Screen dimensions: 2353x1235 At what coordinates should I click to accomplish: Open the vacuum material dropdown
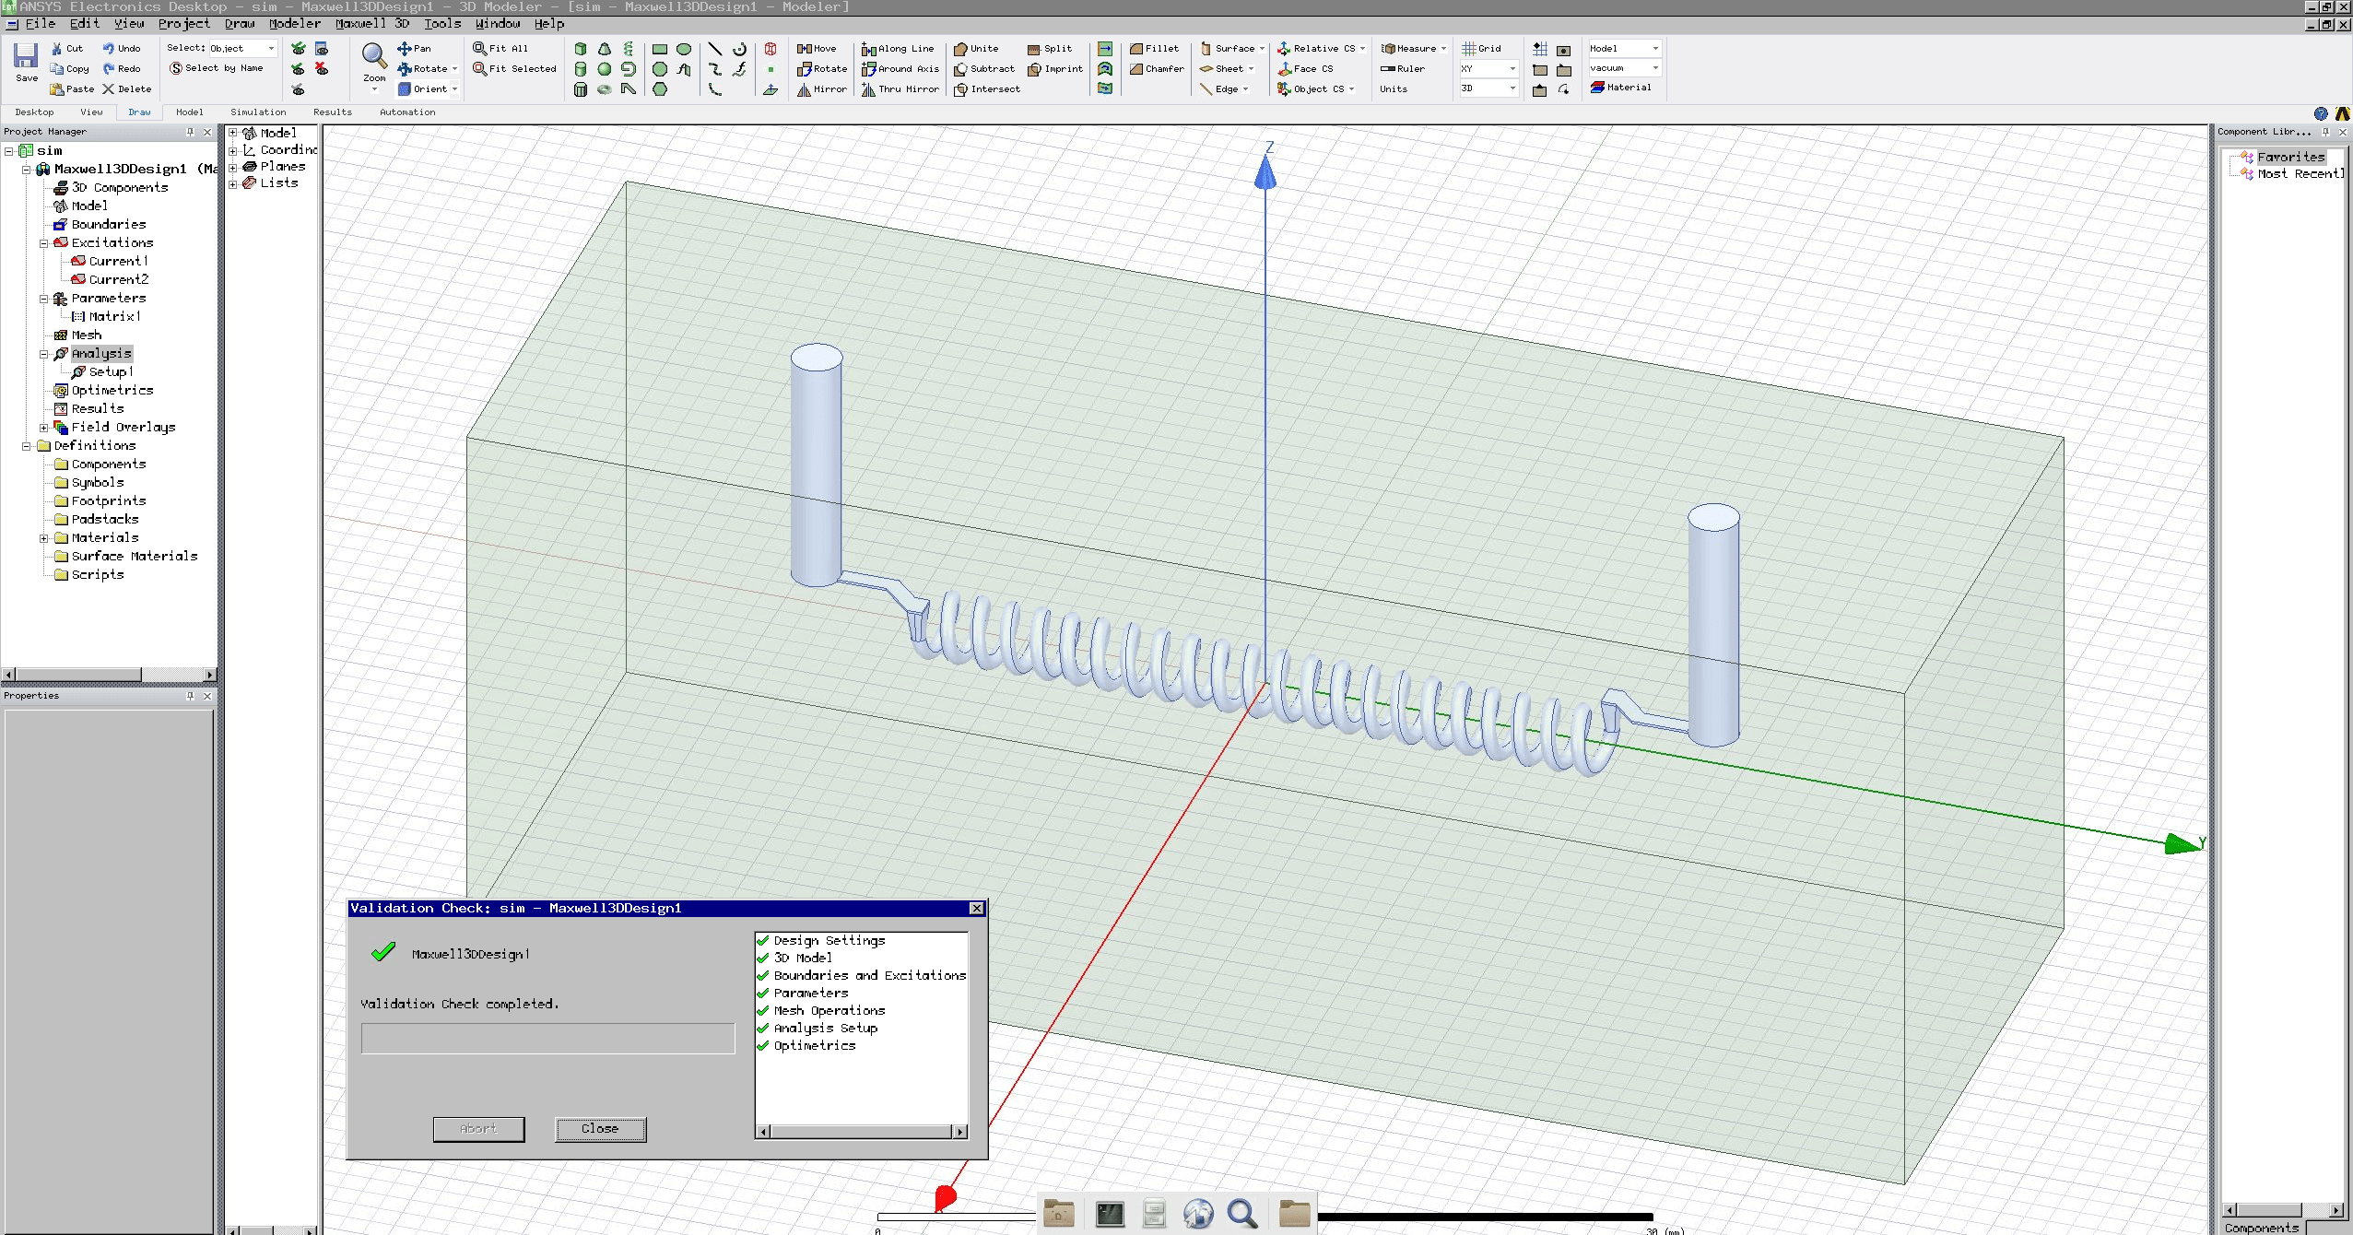tap(1655, 68)
